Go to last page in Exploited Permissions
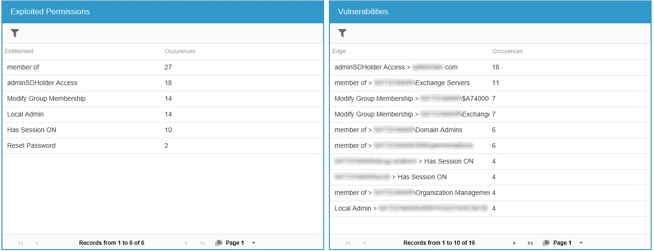The image size is (654, 251). [x=202, y=243]
